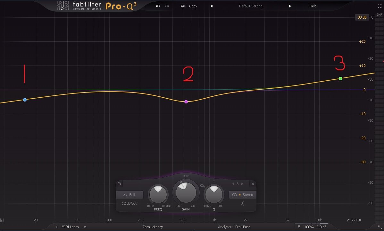Open the Default Setting preset menu
This screenshot has height=231, width=384.
pos(251,6)
